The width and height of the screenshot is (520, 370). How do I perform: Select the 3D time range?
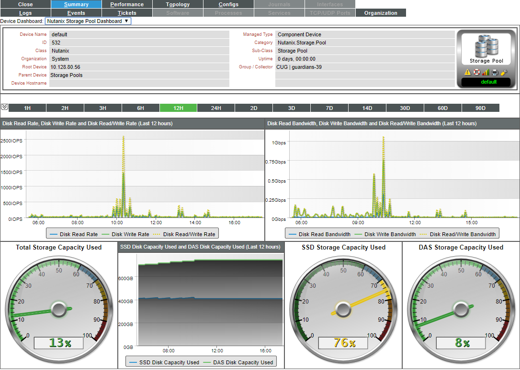(292, 108)
